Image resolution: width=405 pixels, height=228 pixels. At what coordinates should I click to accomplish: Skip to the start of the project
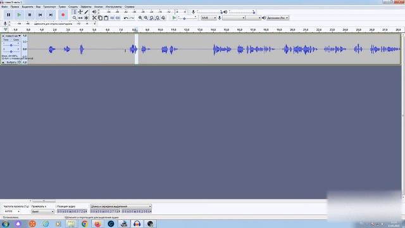click(40, 15)
